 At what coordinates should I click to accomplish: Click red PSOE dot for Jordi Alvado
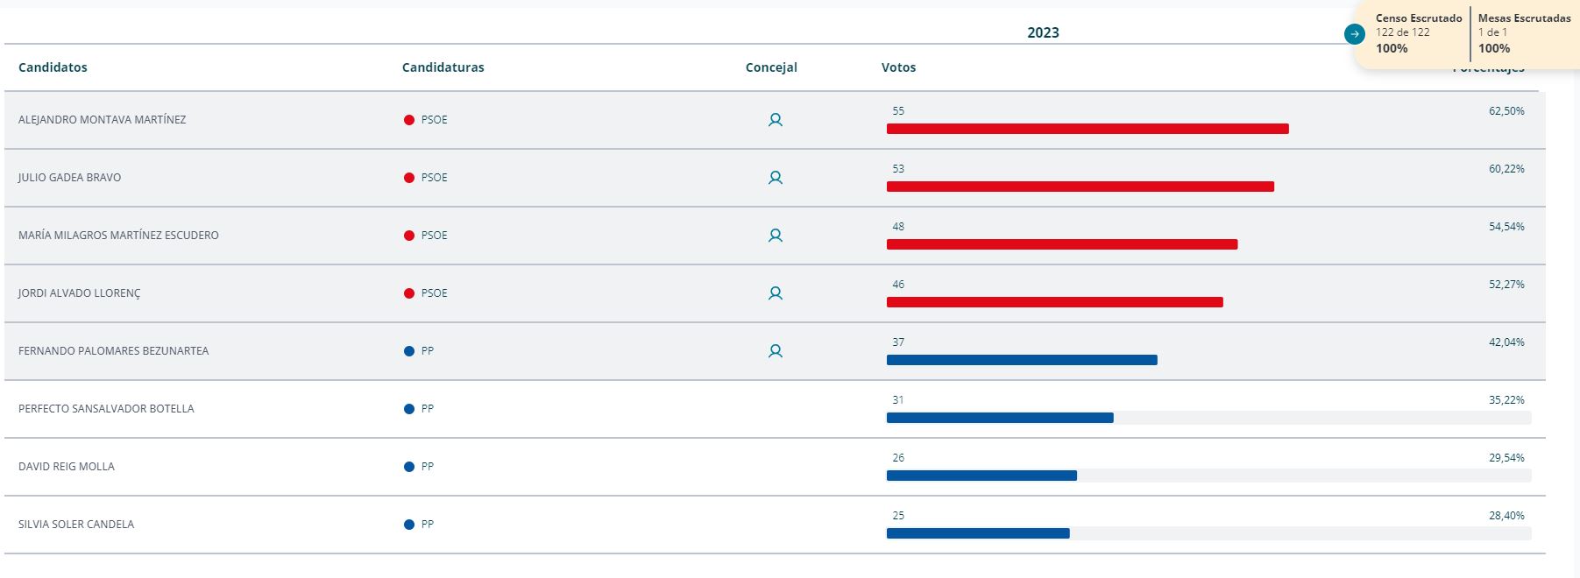[x=408, y=293]
